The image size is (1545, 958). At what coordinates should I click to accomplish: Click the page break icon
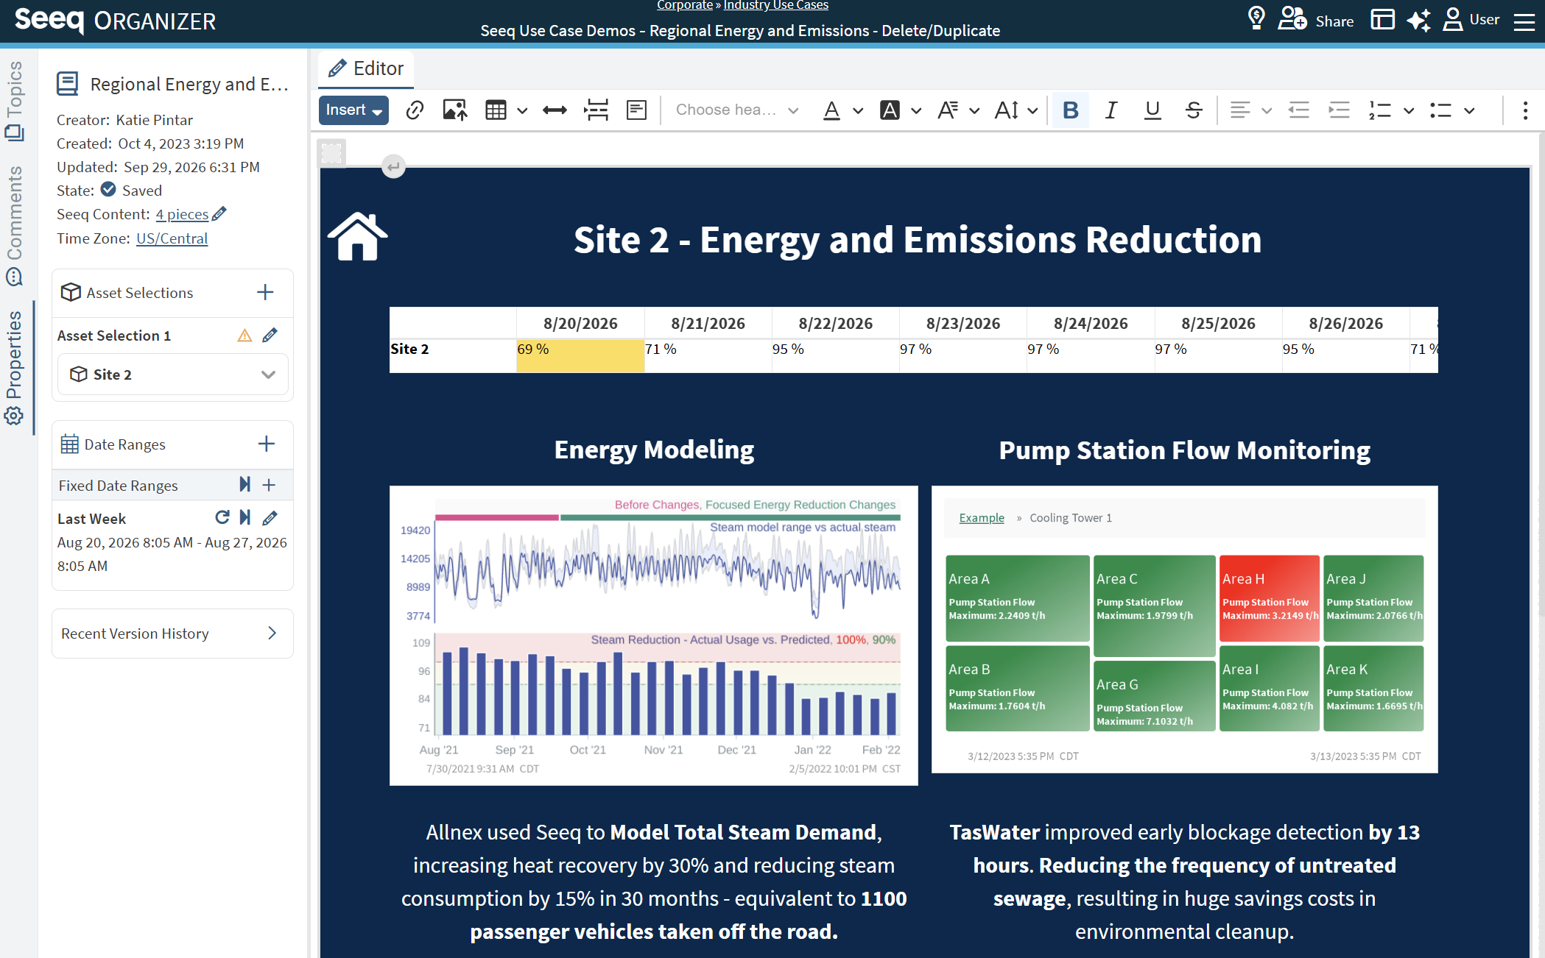(x=596, y=110)
